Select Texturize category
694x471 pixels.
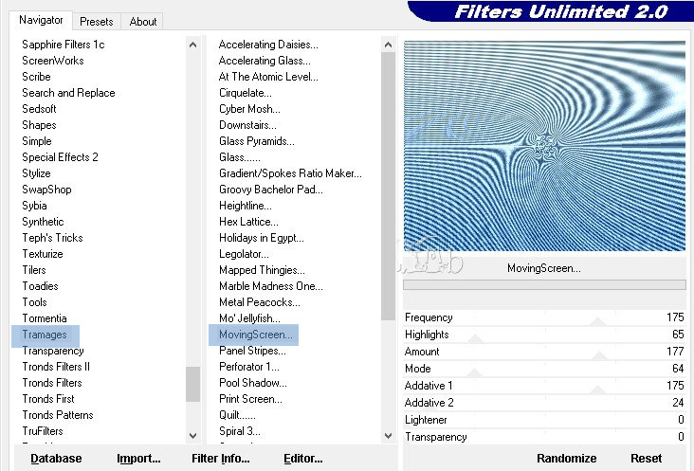pyautogui.click(x=43, y=254)
